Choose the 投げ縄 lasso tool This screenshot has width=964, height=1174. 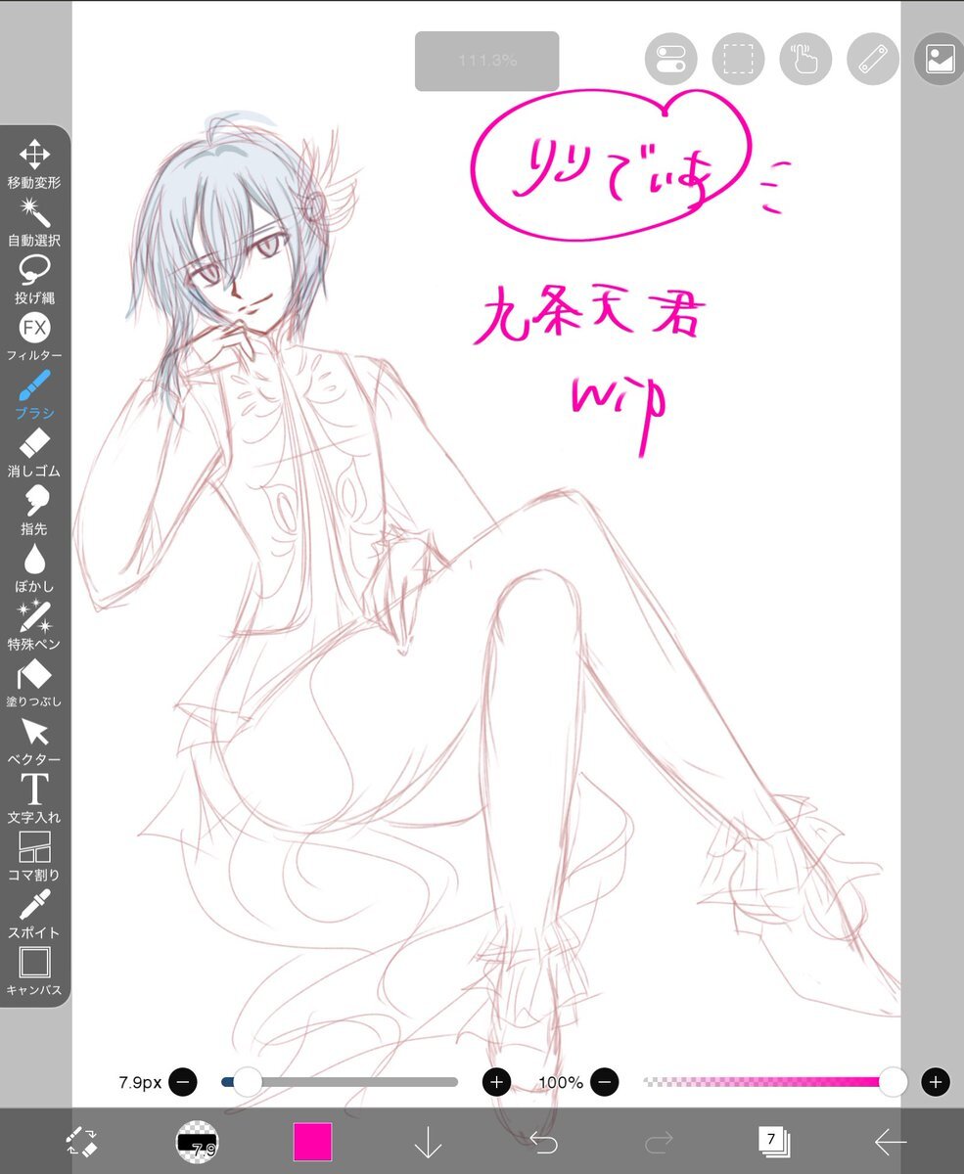coord(34,279)
